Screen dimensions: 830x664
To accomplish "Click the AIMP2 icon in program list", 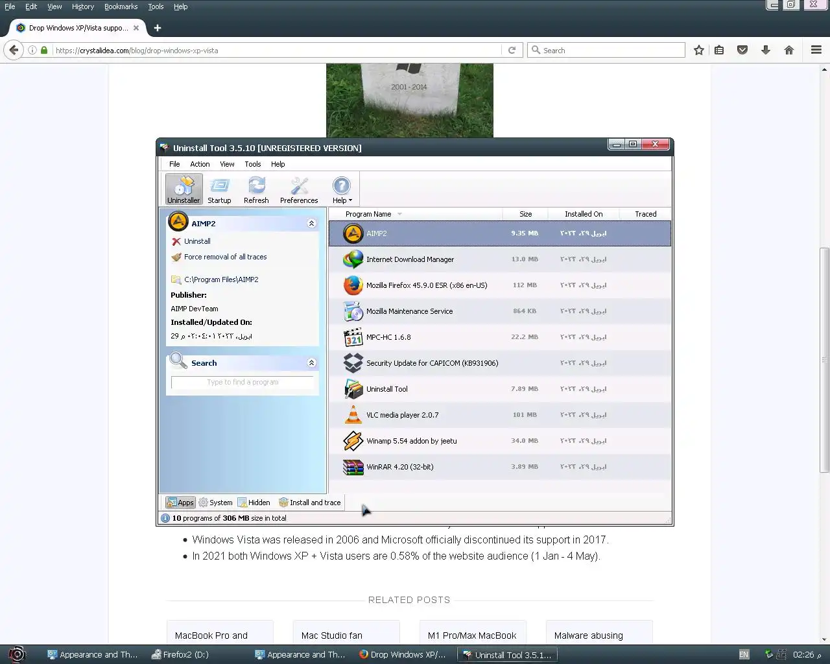I will 353,233.
